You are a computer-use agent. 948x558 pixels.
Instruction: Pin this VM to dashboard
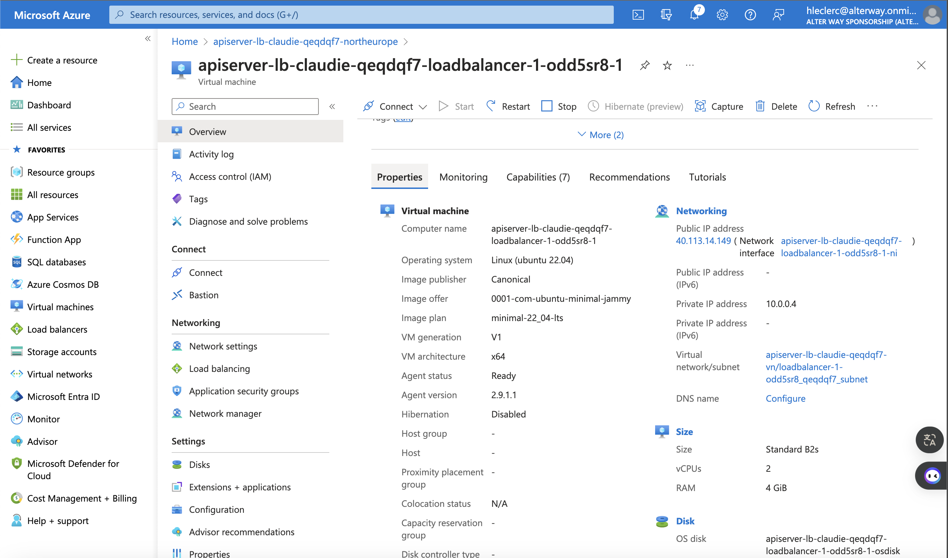click(x=645, y=65)
